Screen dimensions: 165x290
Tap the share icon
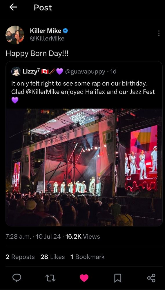point(151,278)
